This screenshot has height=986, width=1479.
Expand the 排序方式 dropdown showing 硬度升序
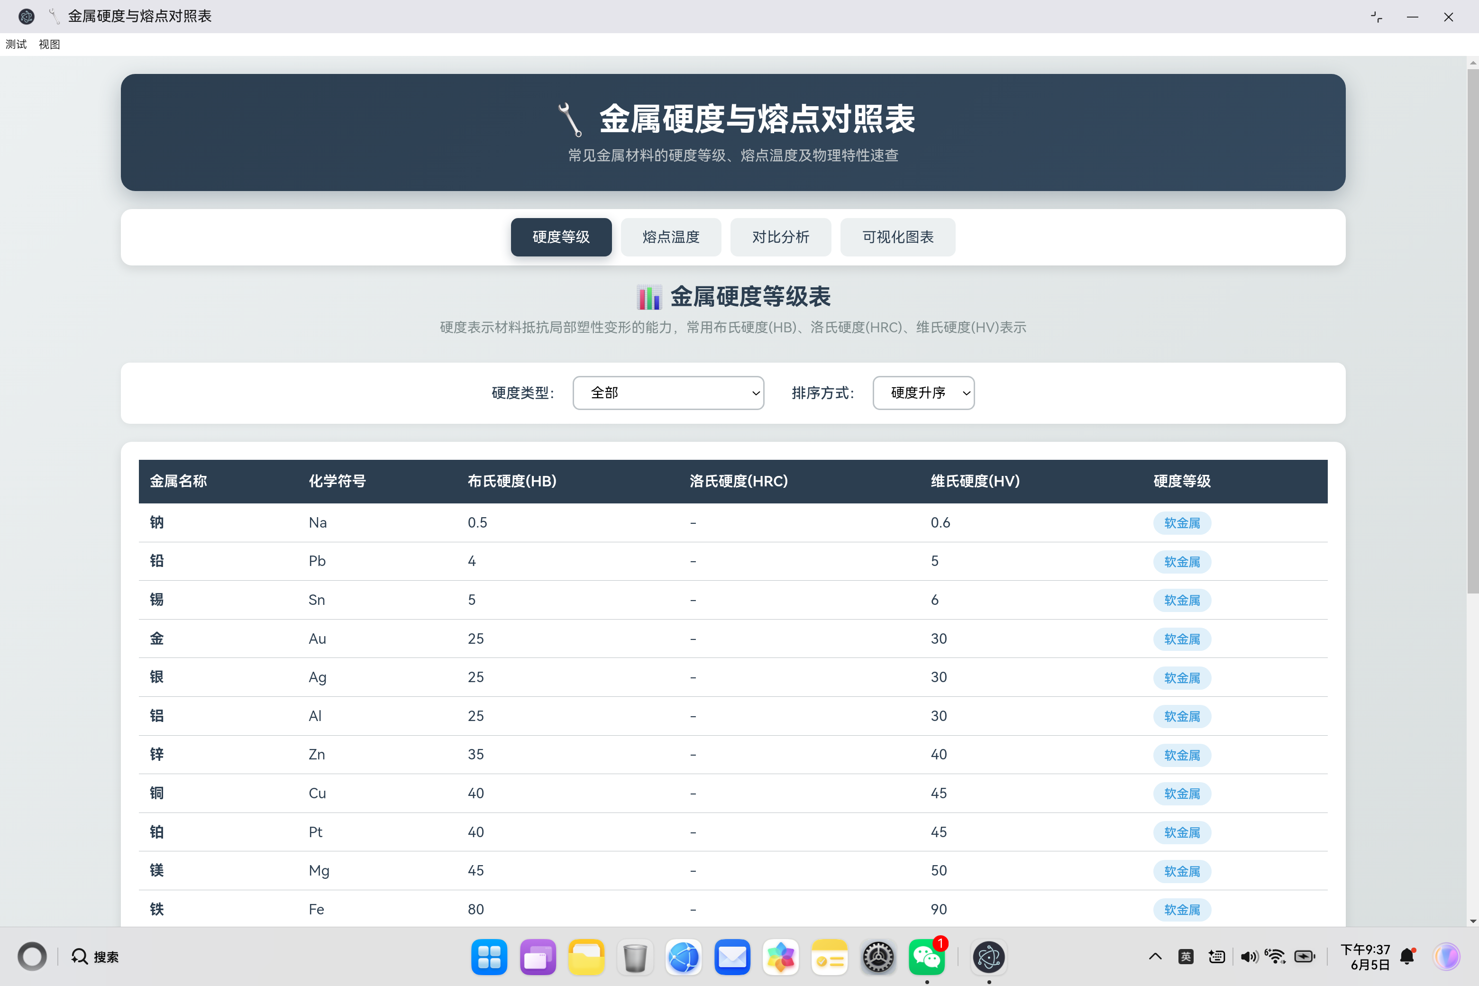924,393
